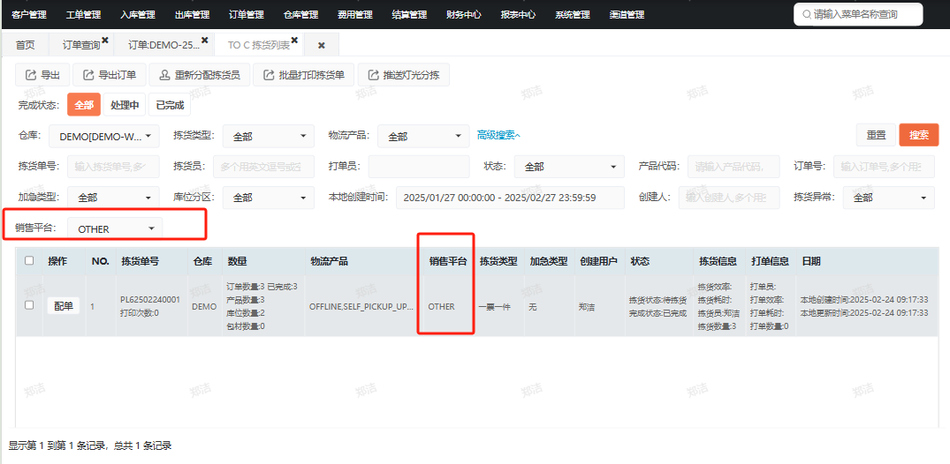Focus the 拣货单号 input field

(113, 167)
